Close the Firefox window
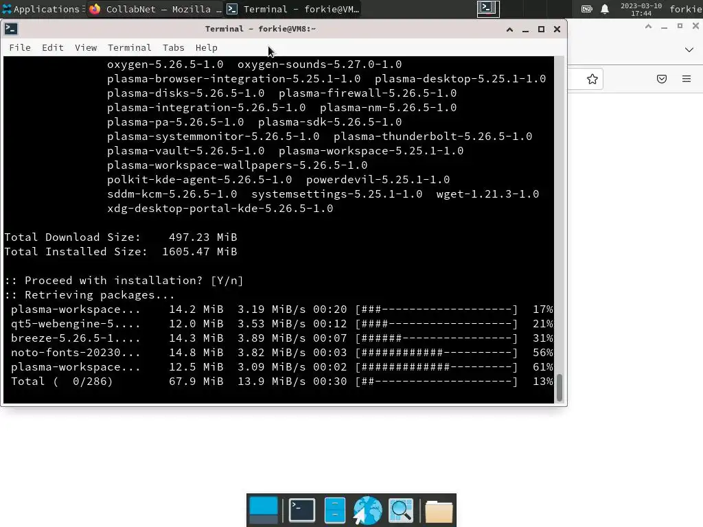This screenshot has width=703, height=527. [x=695, y=27]
